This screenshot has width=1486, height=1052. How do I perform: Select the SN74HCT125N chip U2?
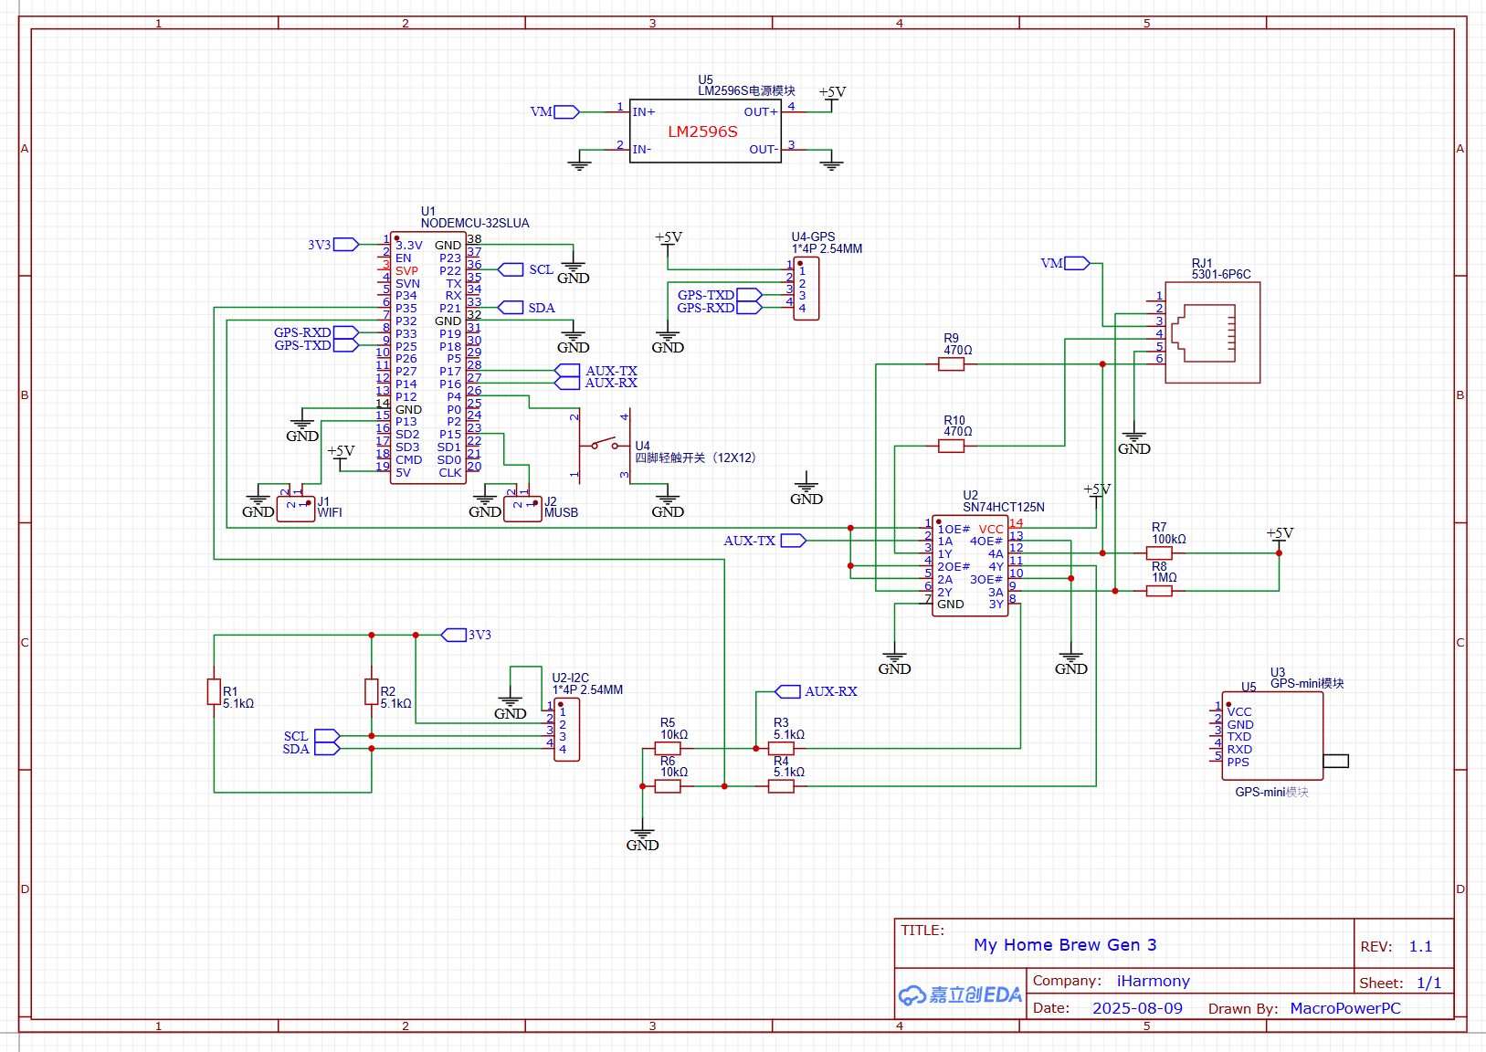(x=970, y=566)
